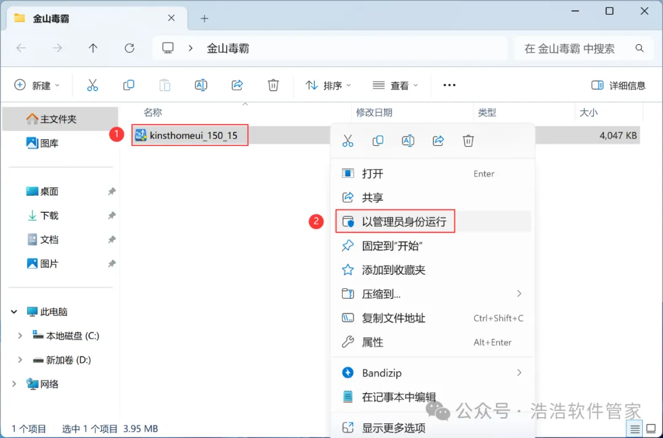The width and height of the screenshot is (663, 438).
Task: Sort by the 大小 column header
Action: tap(588, 112)
